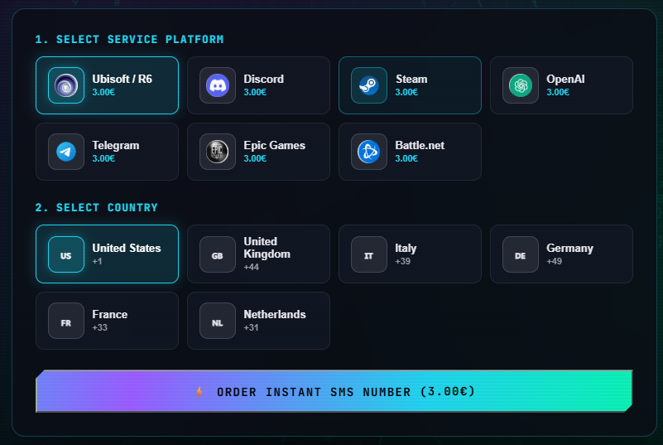
Task: Click the Epic Games logo icon
Action: (218, 152)
